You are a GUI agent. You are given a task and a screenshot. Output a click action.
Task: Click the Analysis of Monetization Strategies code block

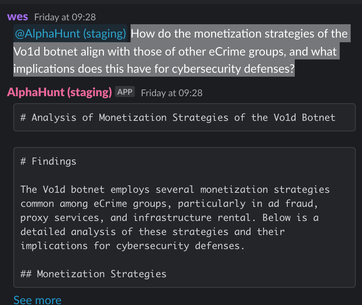184,118
